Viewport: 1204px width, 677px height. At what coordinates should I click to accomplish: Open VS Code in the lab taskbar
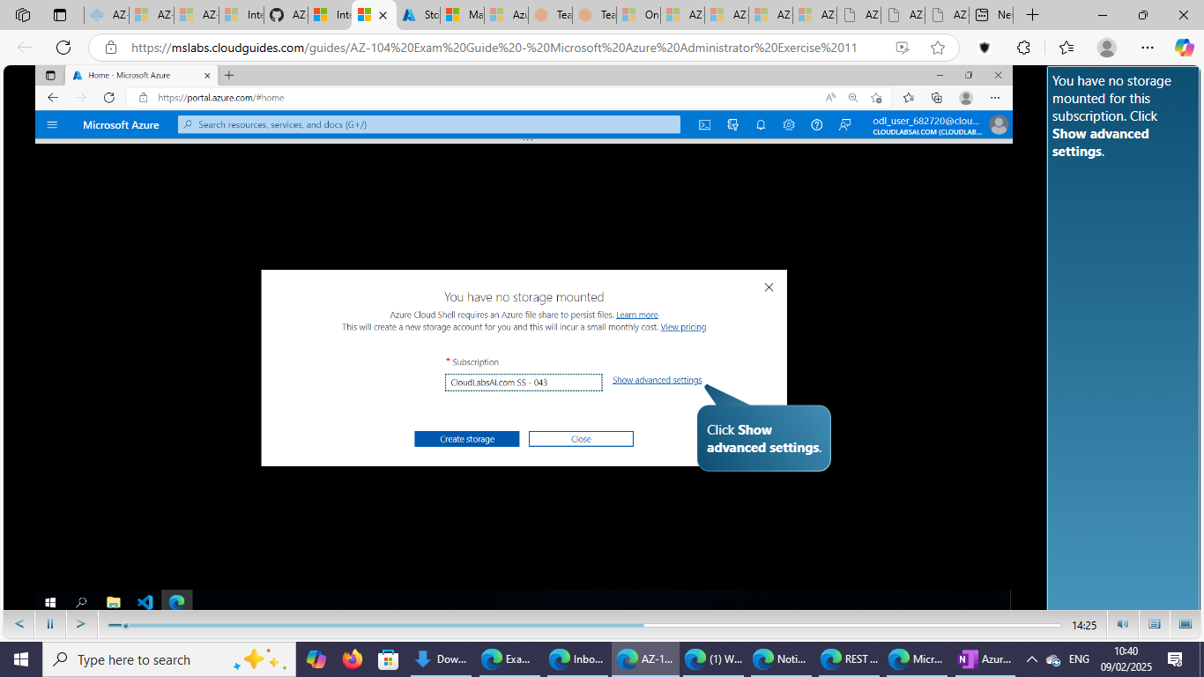(x=145, y=602)
